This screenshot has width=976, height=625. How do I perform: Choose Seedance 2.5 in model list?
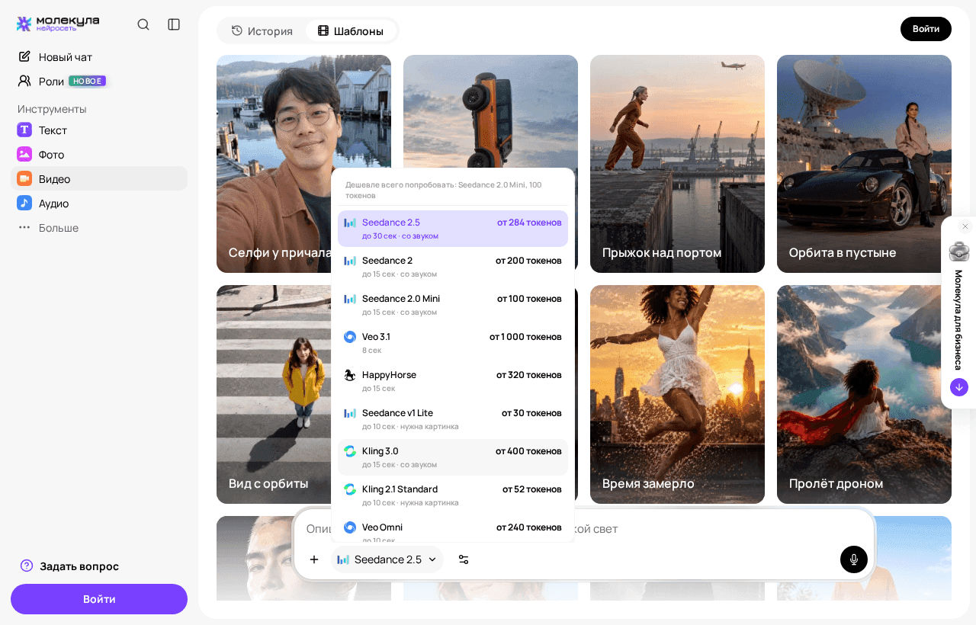click(x=453, y=229)
